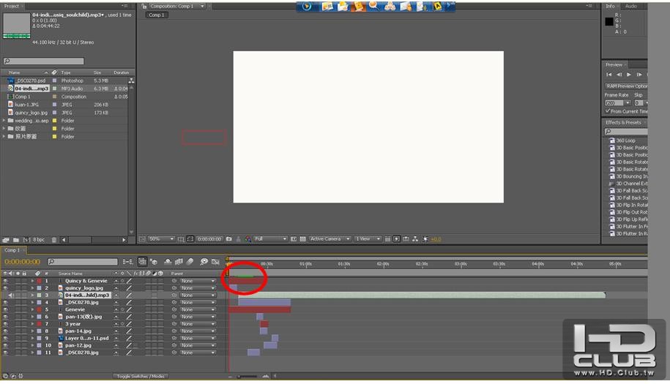Open the 1 View layout dropdown

click(x=368, y=239)
